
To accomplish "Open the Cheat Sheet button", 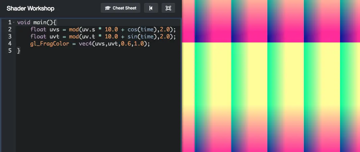I will 121,8.
